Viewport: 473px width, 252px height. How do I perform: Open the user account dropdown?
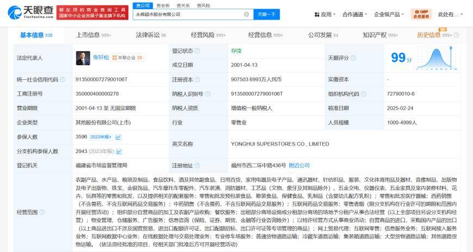(x=450, y=14)
